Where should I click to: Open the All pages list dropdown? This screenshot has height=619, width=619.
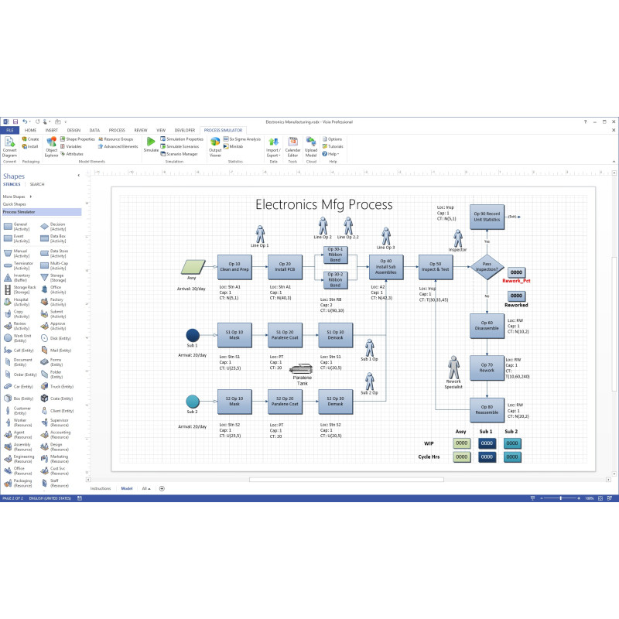[146, 488]
